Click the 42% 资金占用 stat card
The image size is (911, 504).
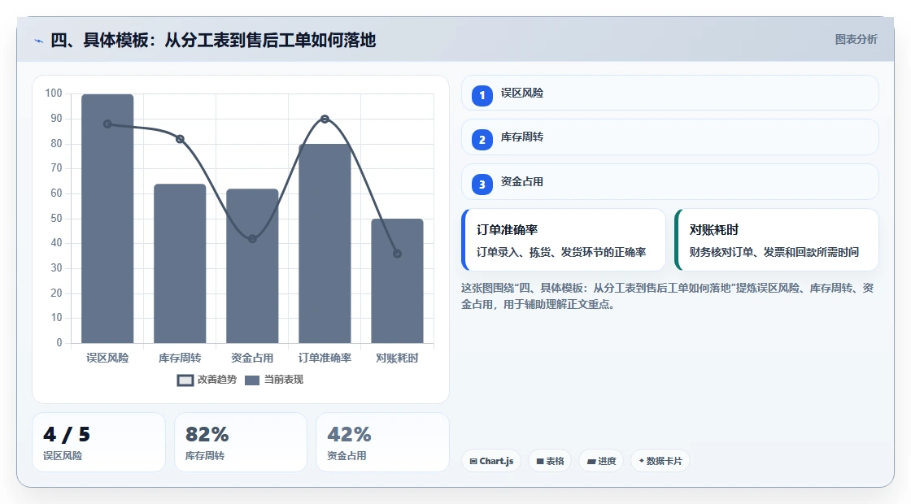click(382, 442)
